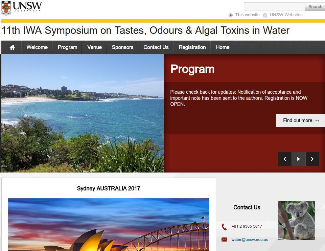Screen dimensions: 325x251
Task: Click the water@unsw.edu.au email link
Action: [250, 239]
